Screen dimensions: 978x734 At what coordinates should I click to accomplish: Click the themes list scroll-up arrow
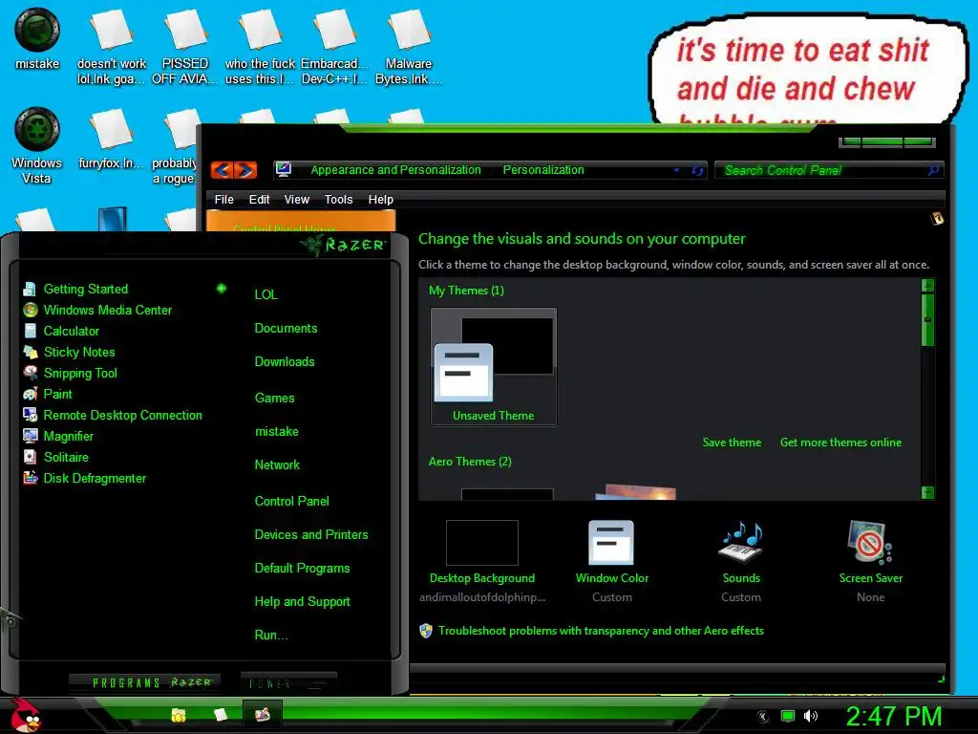click(927, 286)
